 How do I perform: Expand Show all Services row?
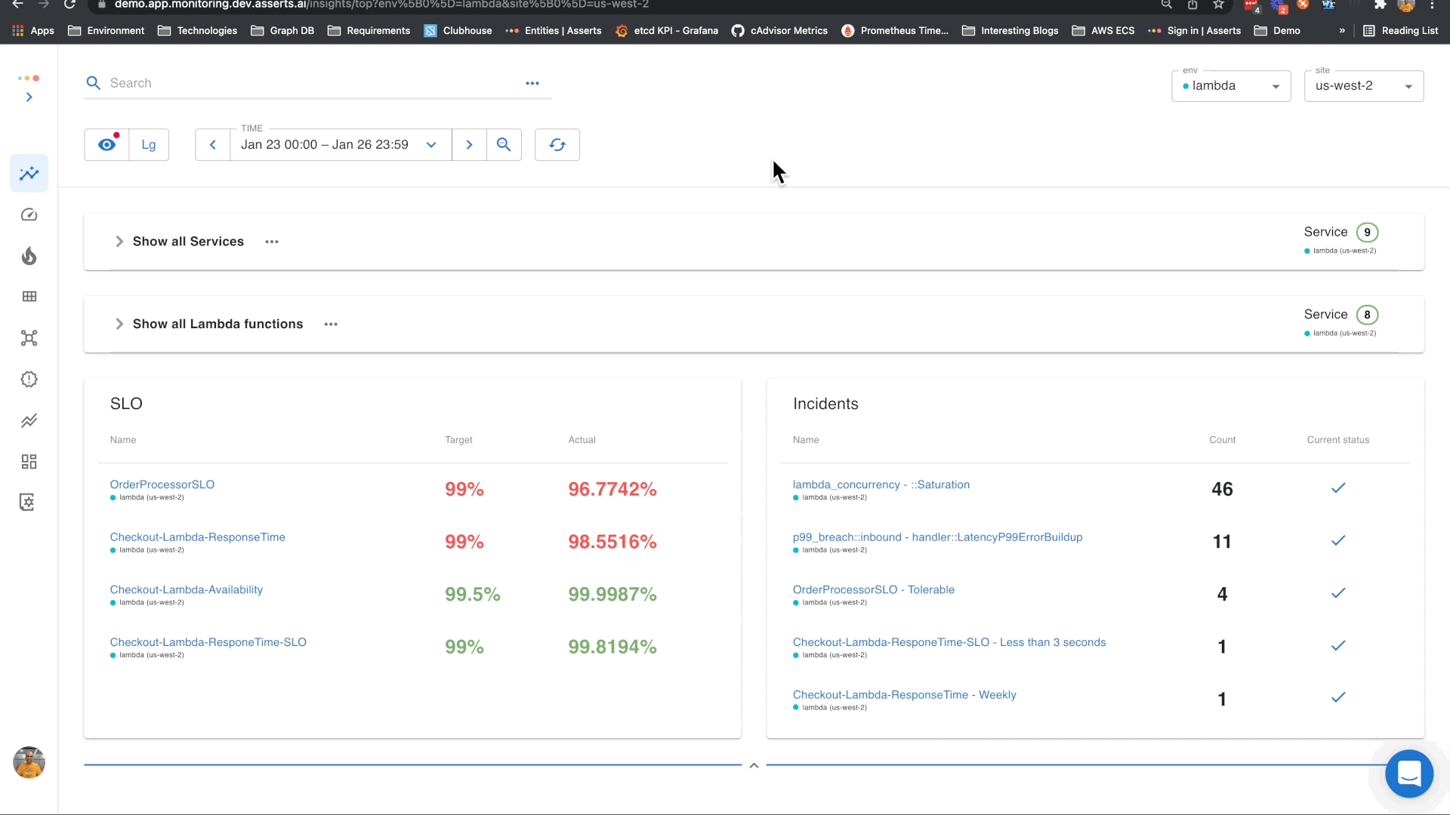pyautogui.click(x=119, y=241)
